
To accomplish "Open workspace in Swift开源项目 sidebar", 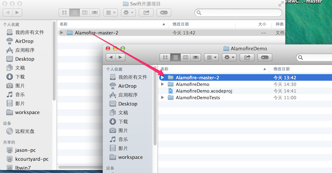I will click(x=23, y=112).
